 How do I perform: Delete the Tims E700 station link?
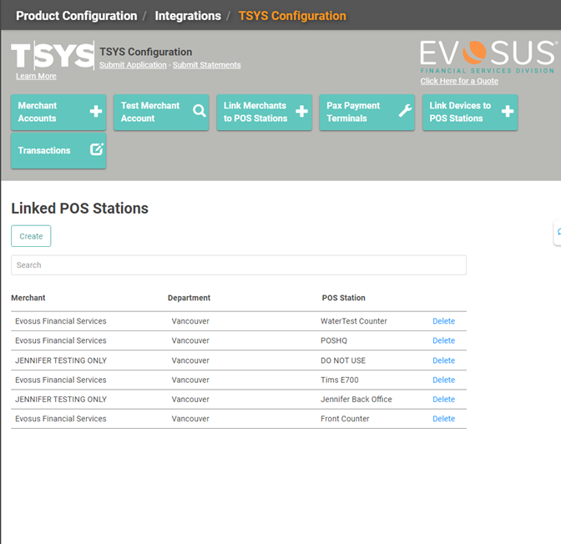(443, 380)
